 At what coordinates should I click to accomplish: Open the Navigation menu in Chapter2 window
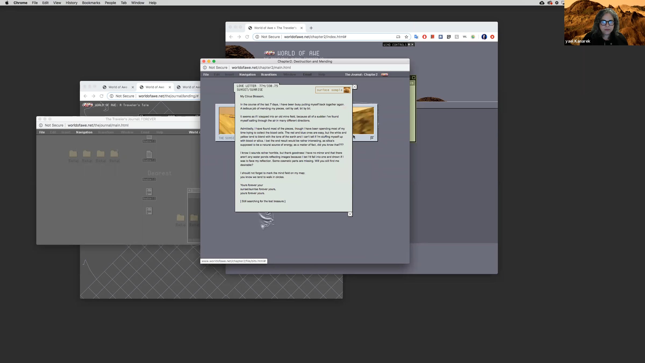click(x=247, y=74)
